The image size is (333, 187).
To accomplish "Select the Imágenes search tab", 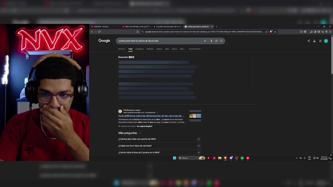I will (139, 49).
